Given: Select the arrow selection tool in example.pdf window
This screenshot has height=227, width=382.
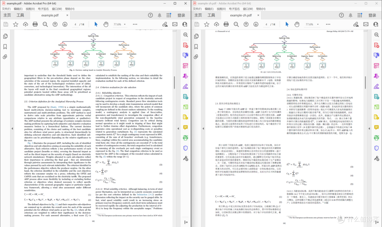Looking at the screenshot, I should click(96, 24).
